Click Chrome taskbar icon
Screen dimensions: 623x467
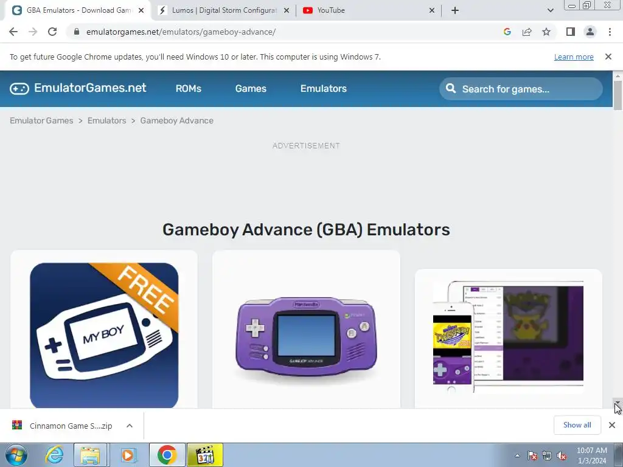(167, 455)
